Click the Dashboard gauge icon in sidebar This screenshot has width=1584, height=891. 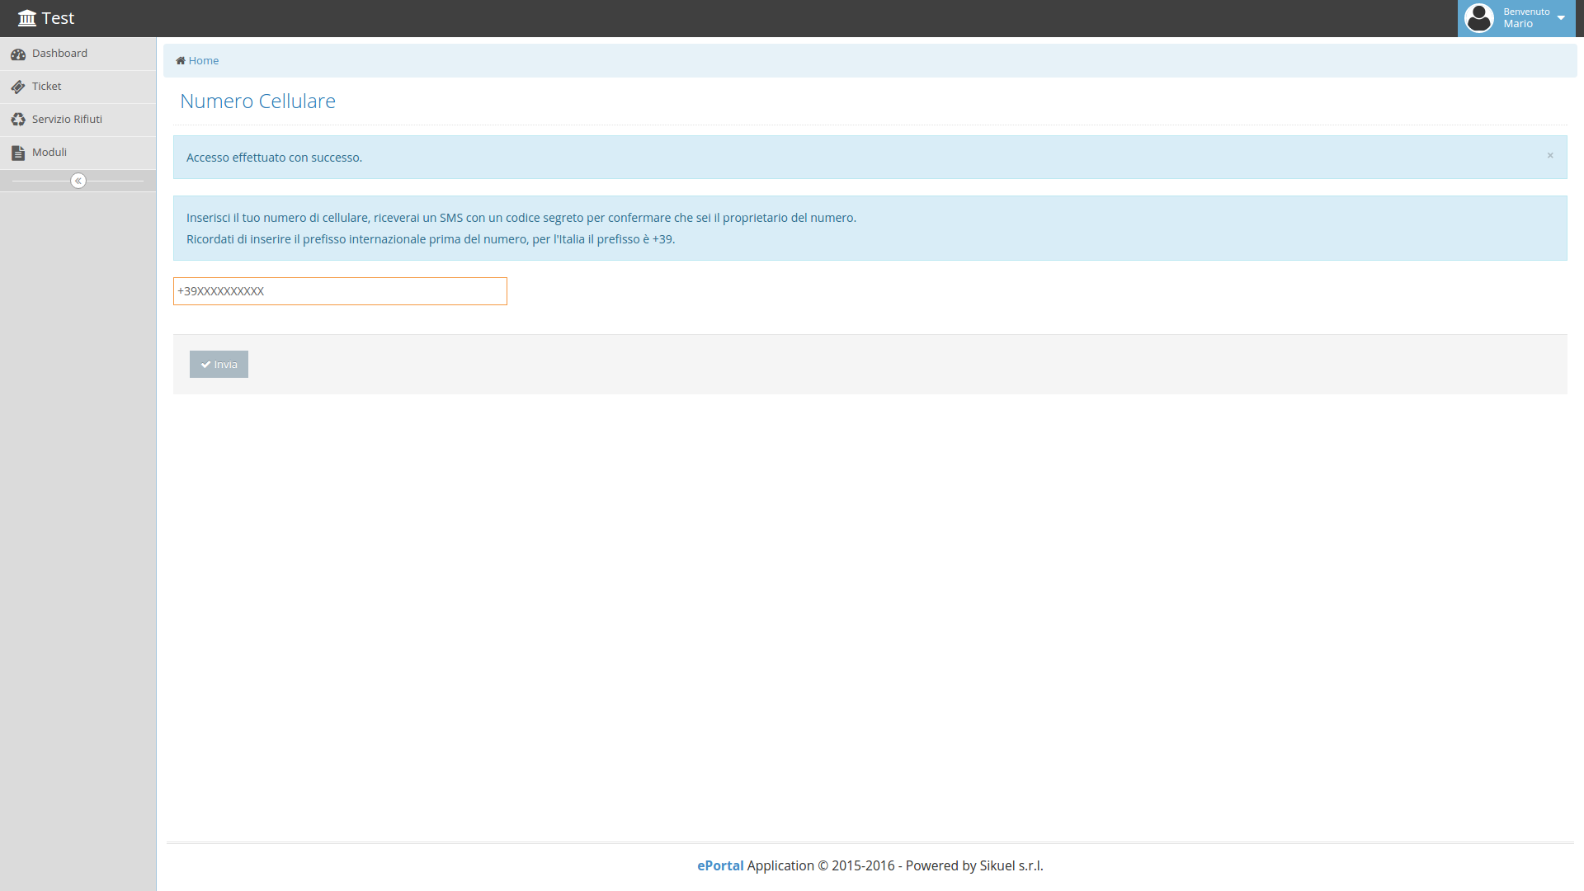click(18, 54)
